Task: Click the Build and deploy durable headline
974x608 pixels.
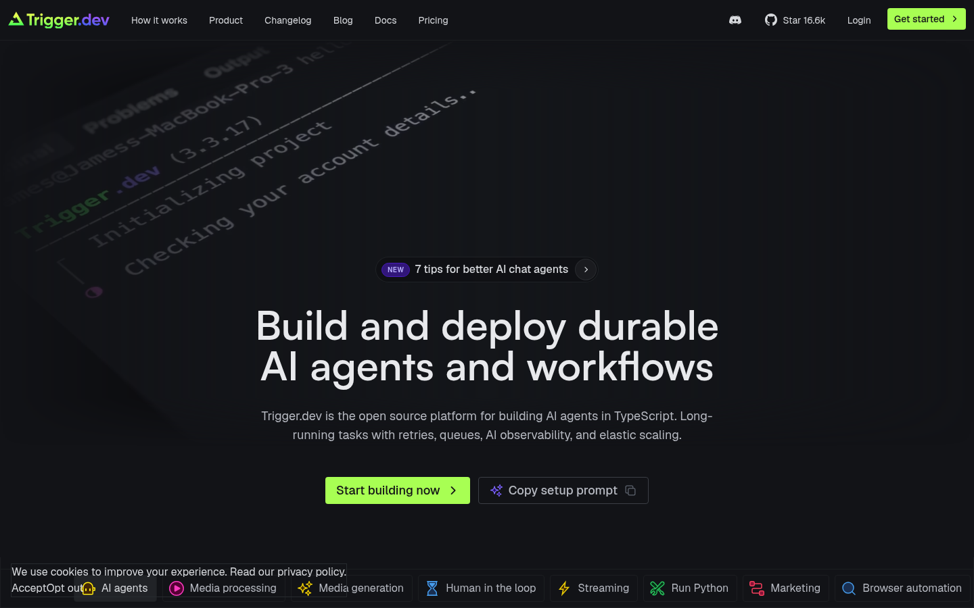Action: pyautogui.click(x=487, y=347)
